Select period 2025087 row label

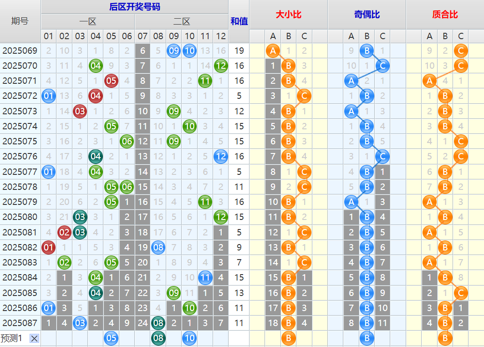point(20,323)
